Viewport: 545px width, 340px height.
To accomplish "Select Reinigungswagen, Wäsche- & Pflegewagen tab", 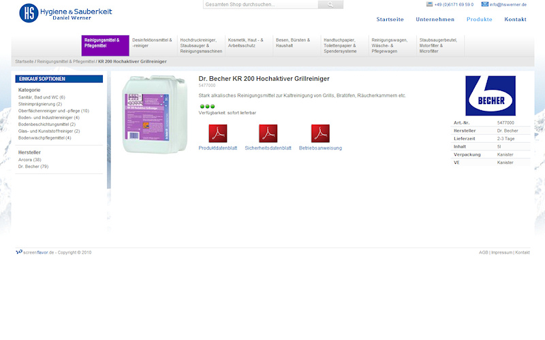I will coord(392,46).
